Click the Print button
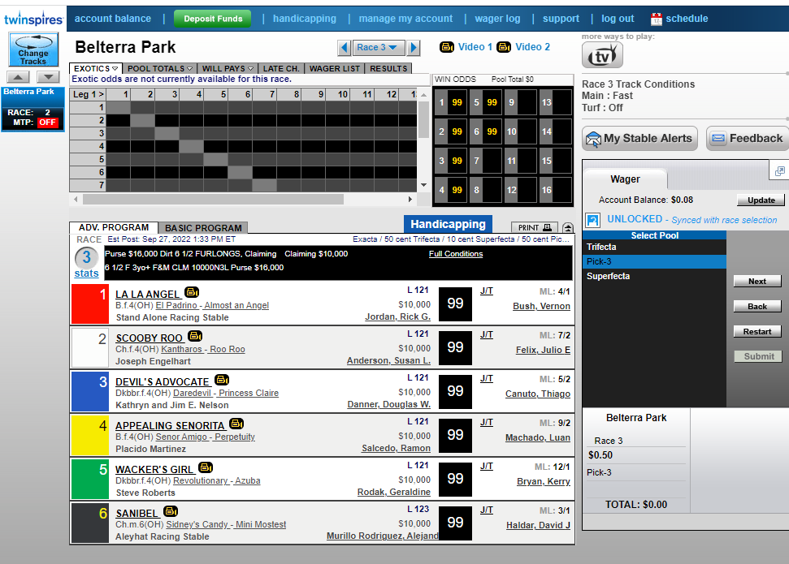789x564 pixels. click(535, 228)
